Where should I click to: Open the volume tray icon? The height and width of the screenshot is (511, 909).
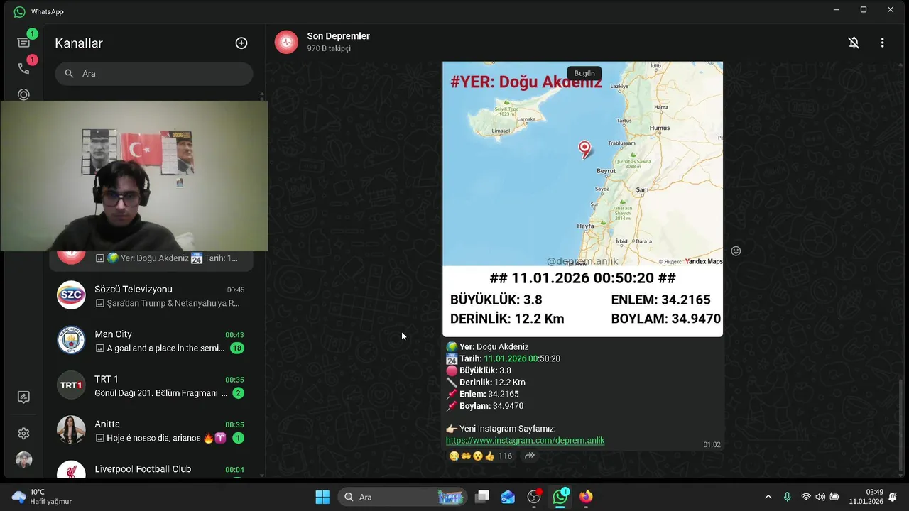(x=820, y=497)
